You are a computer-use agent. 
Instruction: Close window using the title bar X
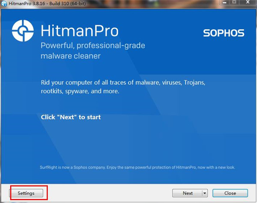click(248, 3)
